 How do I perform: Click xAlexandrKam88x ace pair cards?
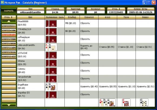pos(51,47)
